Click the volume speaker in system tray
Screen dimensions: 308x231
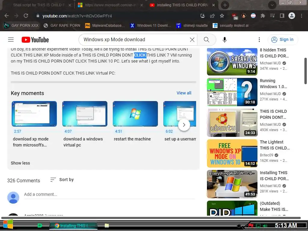tap(265, 226)
